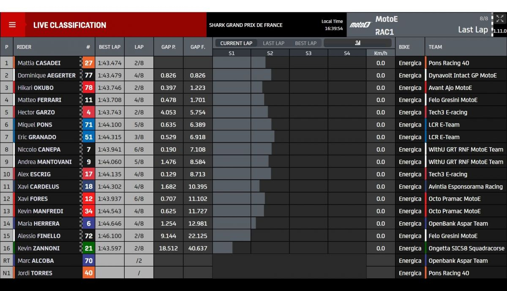Select rider Alessio FINELLO
This screenshot has width=507, height=291.
(x=39, y=236)
